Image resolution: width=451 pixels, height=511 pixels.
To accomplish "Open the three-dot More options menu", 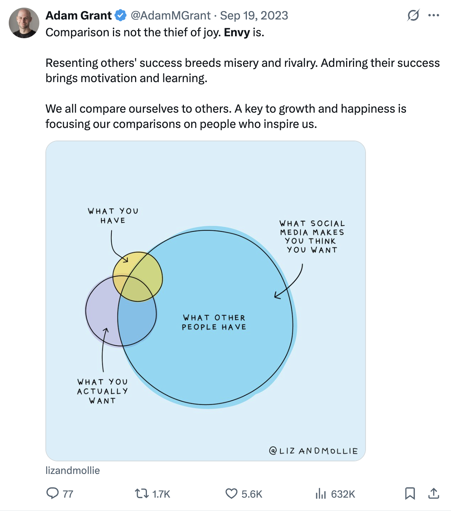I will click(x=434, y=16).
